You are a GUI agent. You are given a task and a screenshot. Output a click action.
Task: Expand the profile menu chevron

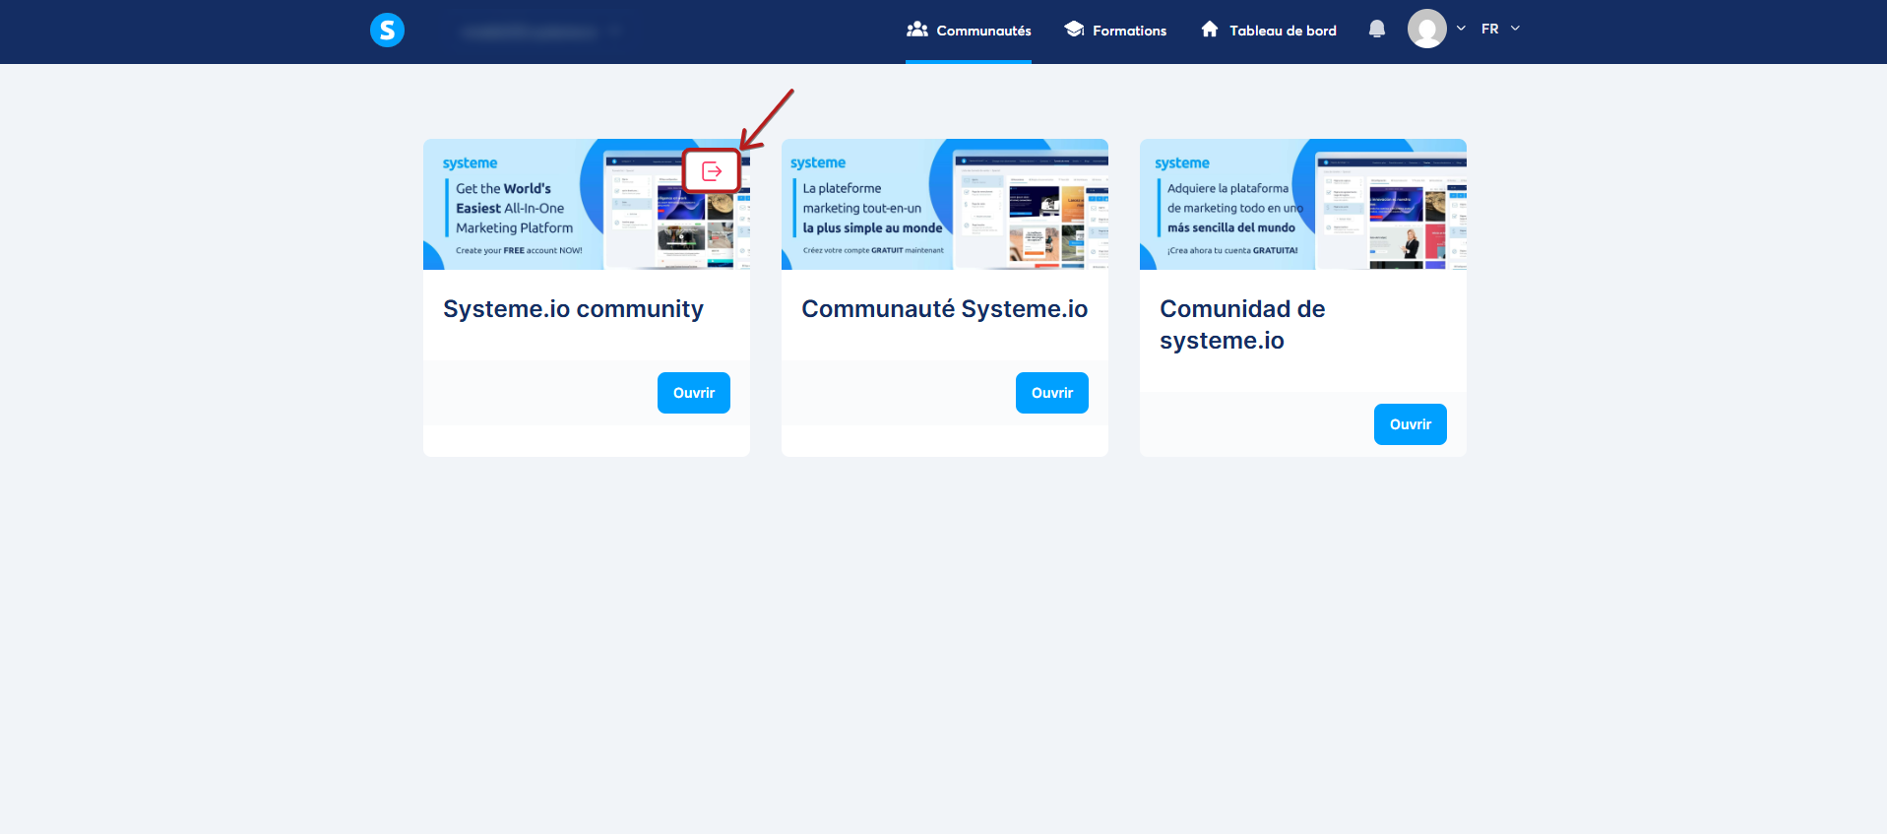[x=1461, y=29]
